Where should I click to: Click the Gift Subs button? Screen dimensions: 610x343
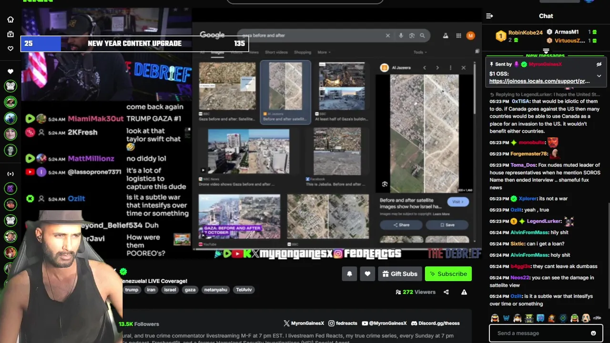[x=400, y=274]
